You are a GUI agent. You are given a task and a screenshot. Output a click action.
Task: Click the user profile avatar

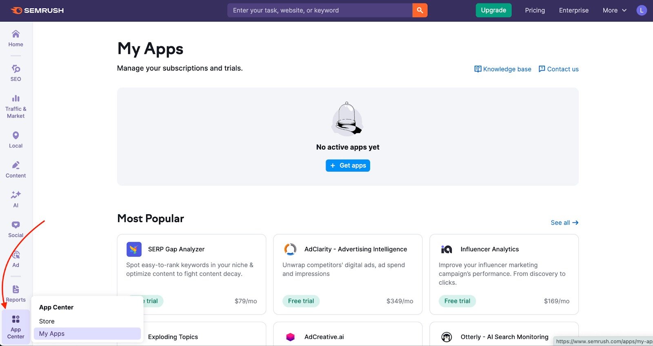coord(642,10)
